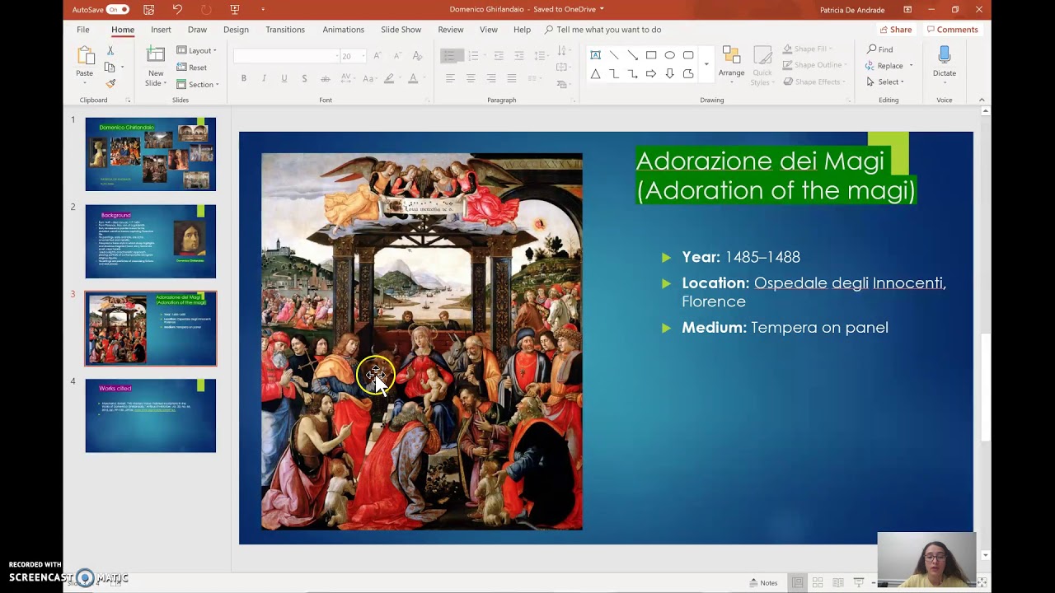Click the Save icon in the title bar
The image size is (1055, 593).
point(148,9)
